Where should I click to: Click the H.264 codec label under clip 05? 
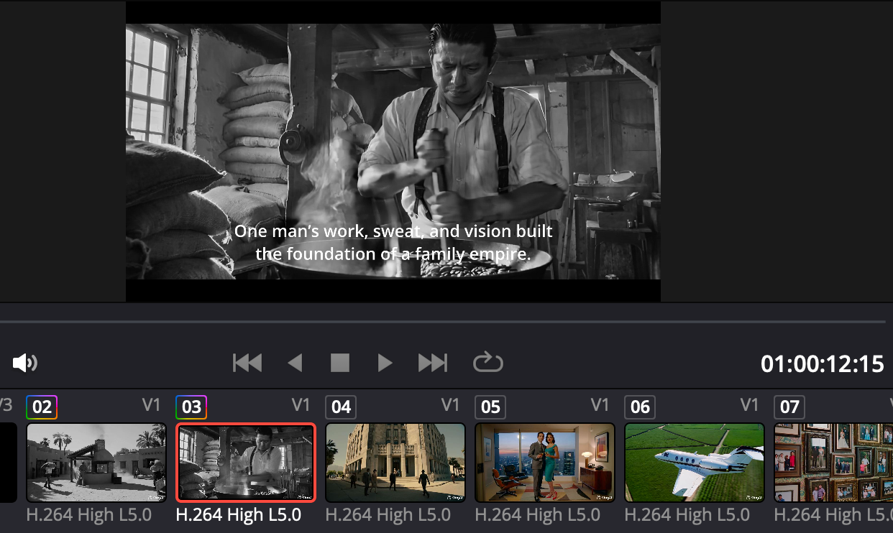pyautogui.click(x=537, y=515)
